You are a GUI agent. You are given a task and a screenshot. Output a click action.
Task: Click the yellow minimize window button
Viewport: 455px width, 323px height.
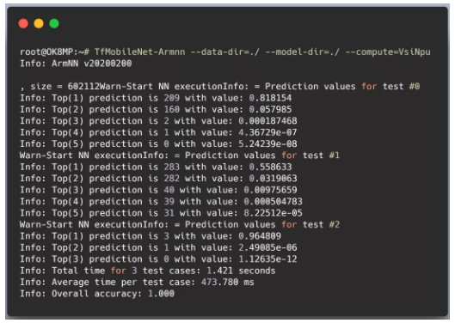39,23
